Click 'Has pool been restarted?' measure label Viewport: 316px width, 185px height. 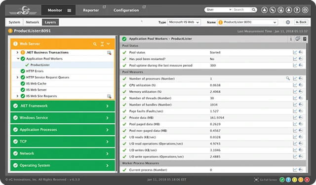point(147,59)
